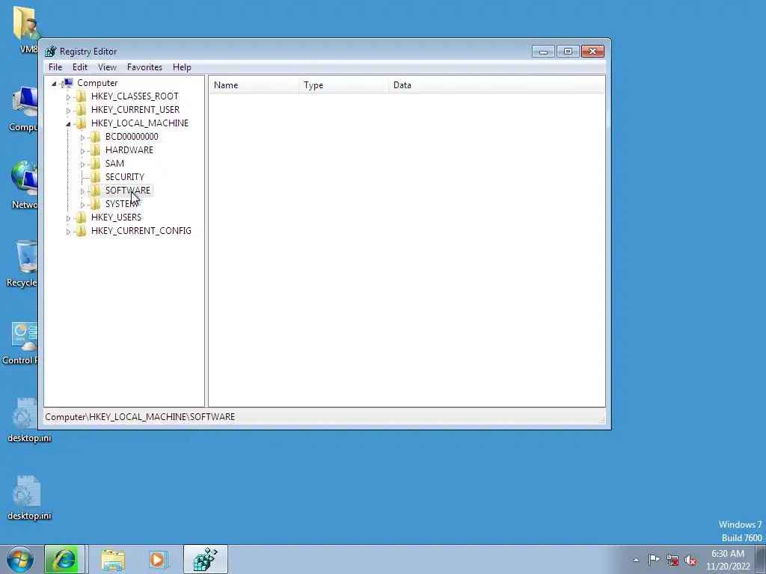Image resolution: width=766 pixels, height=574 pixels.
Task: Click the Data column header
Action: [x=497, y=85]
